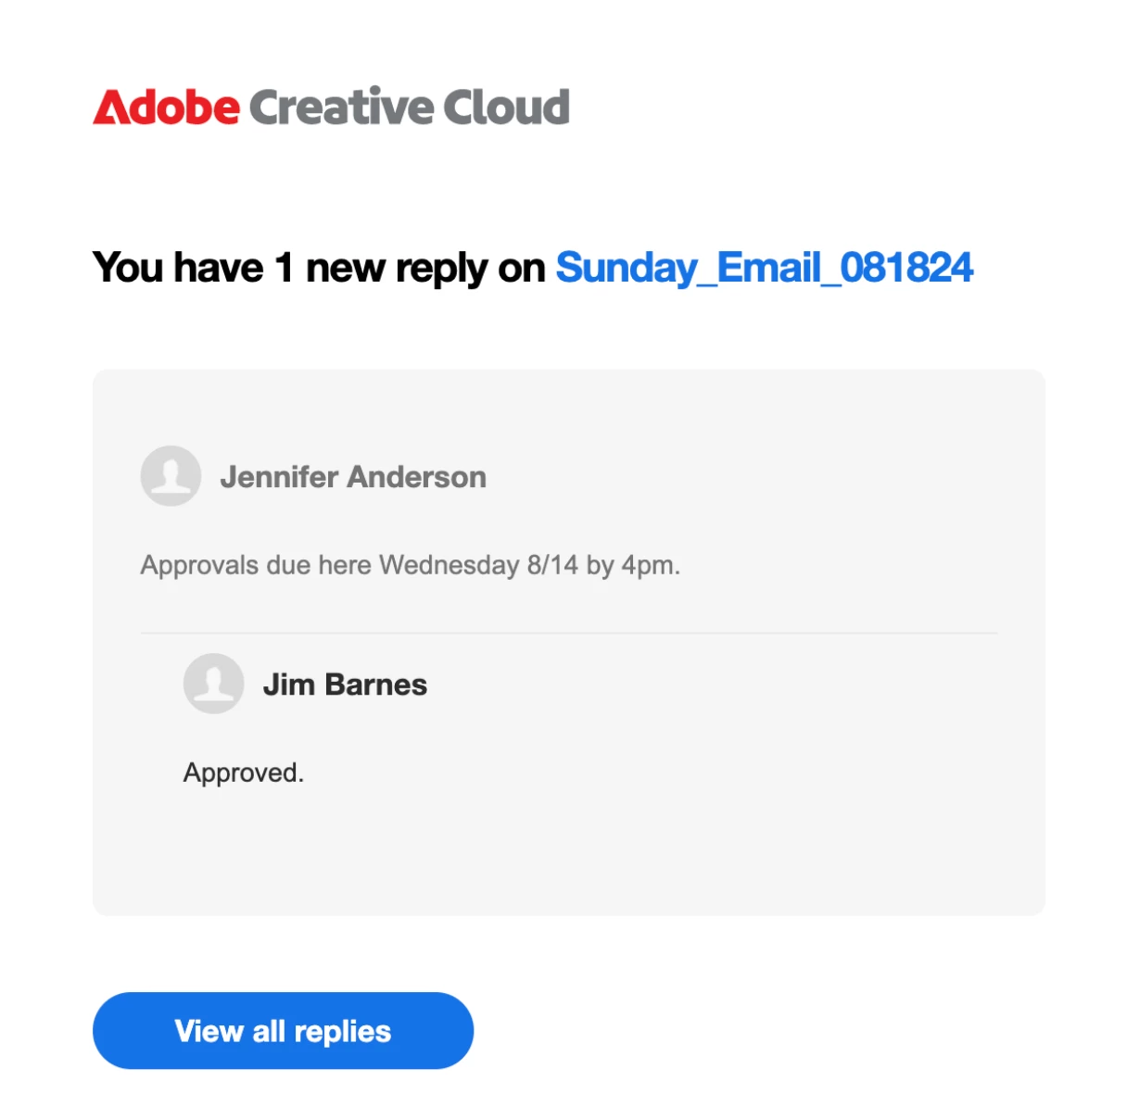Click the "8/14" date in the comment
This screenshot has width=1140, height=1119.
tap(552, 565)
